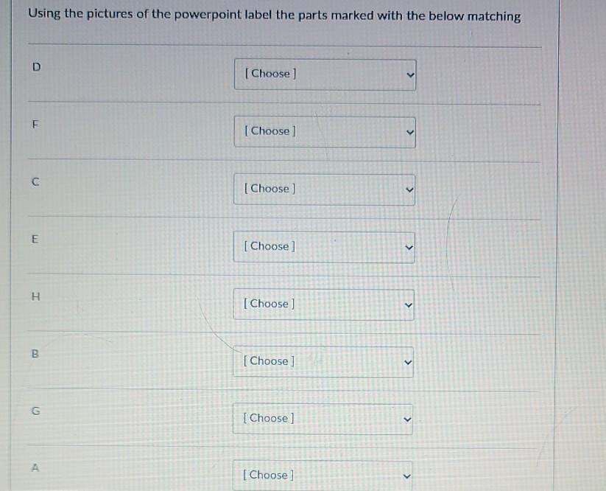606x491 pixels.
Task: Expand the chevron on row H's dropdown
Action: coord(407,304)
